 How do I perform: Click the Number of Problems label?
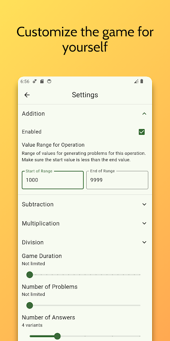point(50,286)
